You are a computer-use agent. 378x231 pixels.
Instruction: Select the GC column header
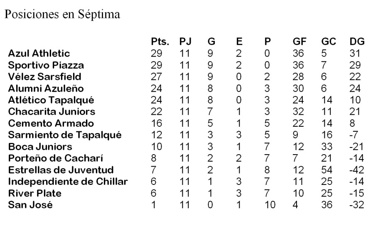(x=329, y=42)
